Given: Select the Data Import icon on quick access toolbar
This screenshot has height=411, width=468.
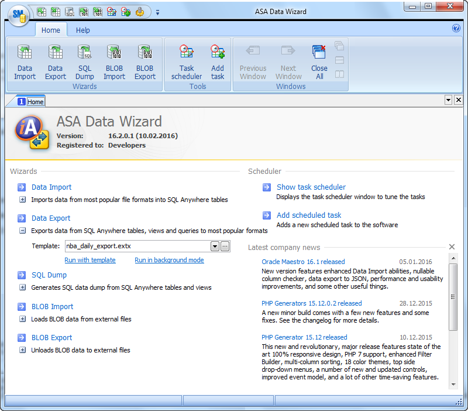Looking at the screenshot, I should (x=41, y=11).
